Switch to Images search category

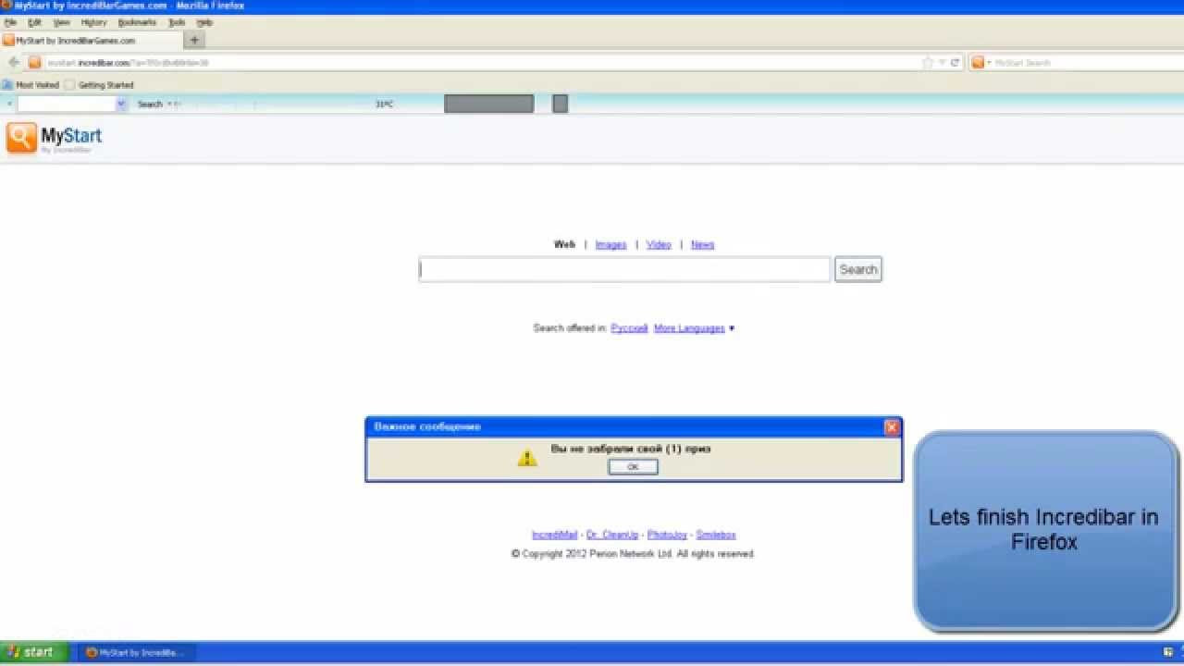[x=610, y=245]
